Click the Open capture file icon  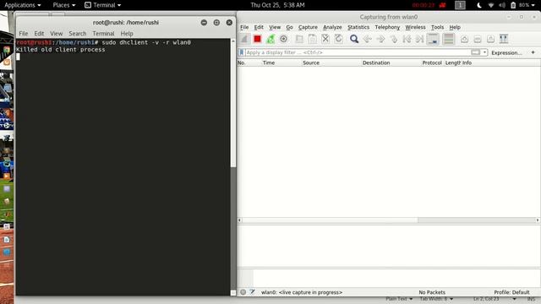click(x=299, y=39)
